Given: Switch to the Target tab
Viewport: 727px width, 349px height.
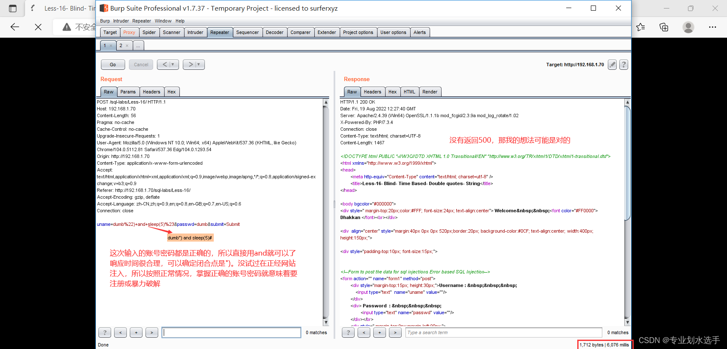Looking at the screenshot, I should (110, 32).
